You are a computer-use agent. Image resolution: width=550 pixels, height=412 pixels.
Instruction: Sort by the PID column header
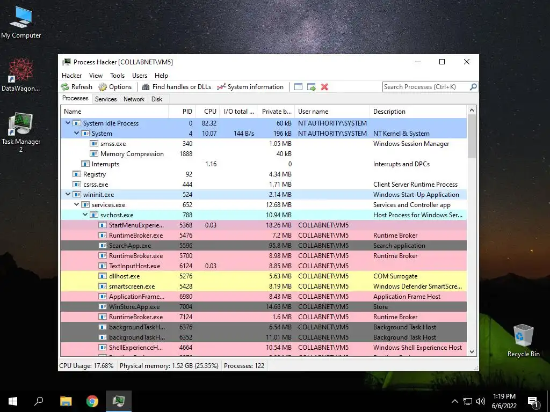(x=182, y=112)
